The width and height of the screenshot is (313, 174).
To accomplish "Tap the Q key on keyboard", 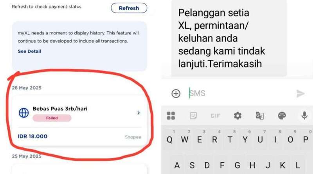I will point(169,139).
